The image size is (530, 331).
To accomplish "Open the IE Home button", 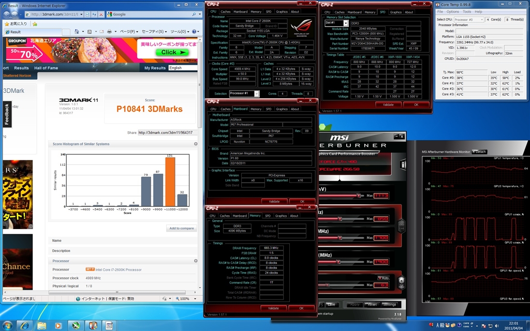I will pos(77,32).
